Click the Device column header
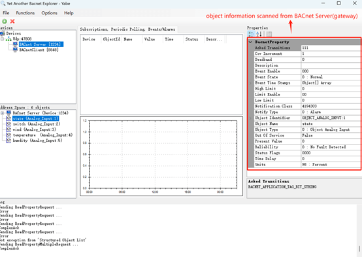The image size is (362, 257). click(x=91, y=39)
